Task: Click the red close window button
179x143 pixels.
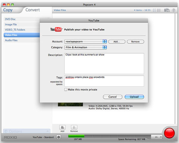Action: click(x=4, y=4)
